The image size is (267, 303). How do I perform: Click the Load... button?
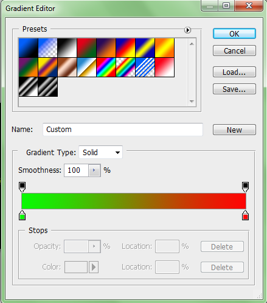(234, 72)
